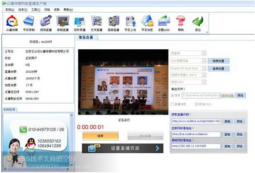Click the 节目上传 upload icon
The image size is (255, 173).
click(x=130, y=21)
